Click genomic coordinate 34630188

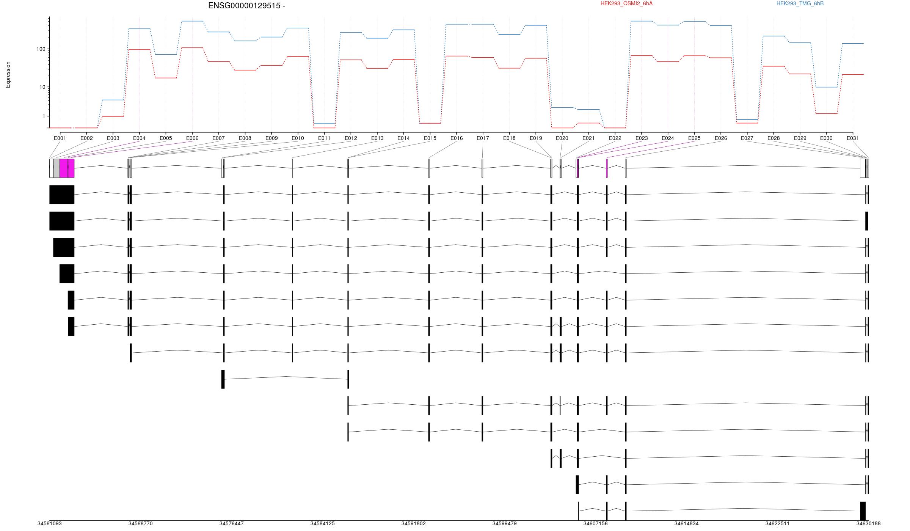coord(869,523)
